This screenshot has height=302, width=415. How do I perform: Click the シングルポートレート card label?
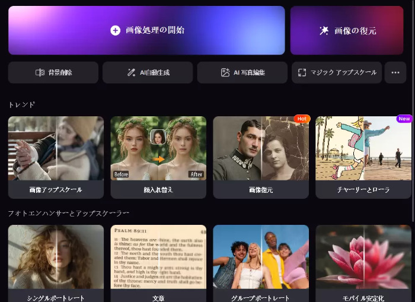(x=56, y=298)
